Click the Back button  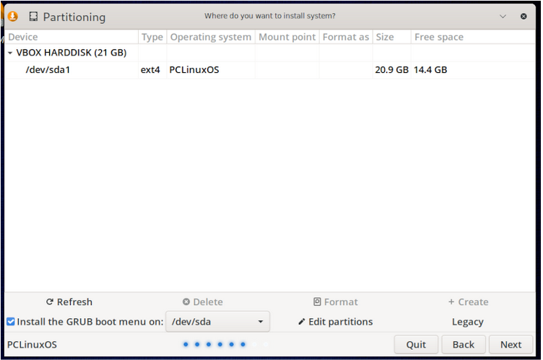464,344
